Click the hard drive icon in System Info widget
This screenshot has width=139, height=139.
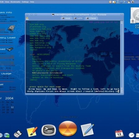pos(11,28)
